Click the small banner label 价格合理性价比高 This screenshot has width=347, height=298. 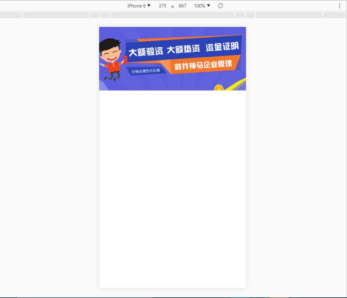[x=146, y=71]
